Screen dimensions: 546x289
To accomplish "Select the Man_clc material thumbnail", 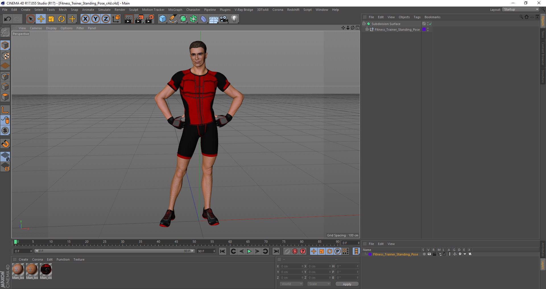I will point(46,269).
